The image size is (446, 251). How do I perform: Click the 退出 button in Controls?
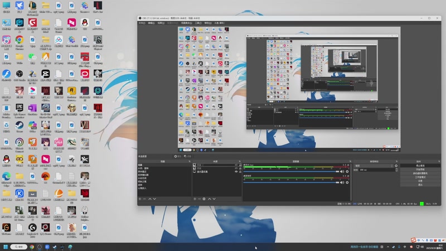pos(420,185)
